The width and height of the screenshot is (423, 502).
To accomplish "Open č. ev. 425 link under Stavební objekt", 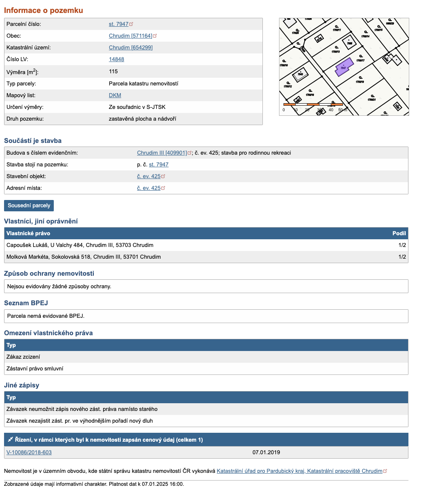I will point(149,177).
